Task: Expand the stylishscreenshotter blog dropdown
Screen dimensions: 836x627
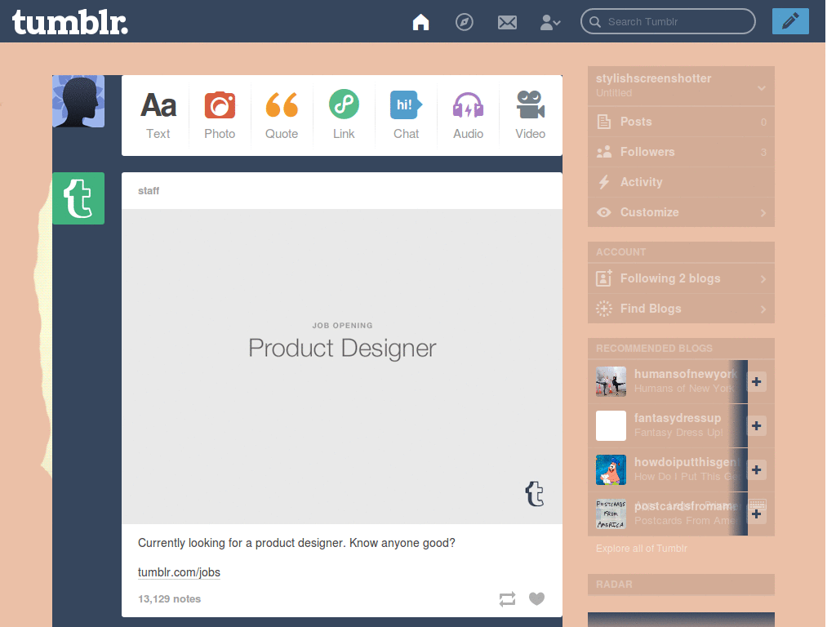Action: coord(762,88)
